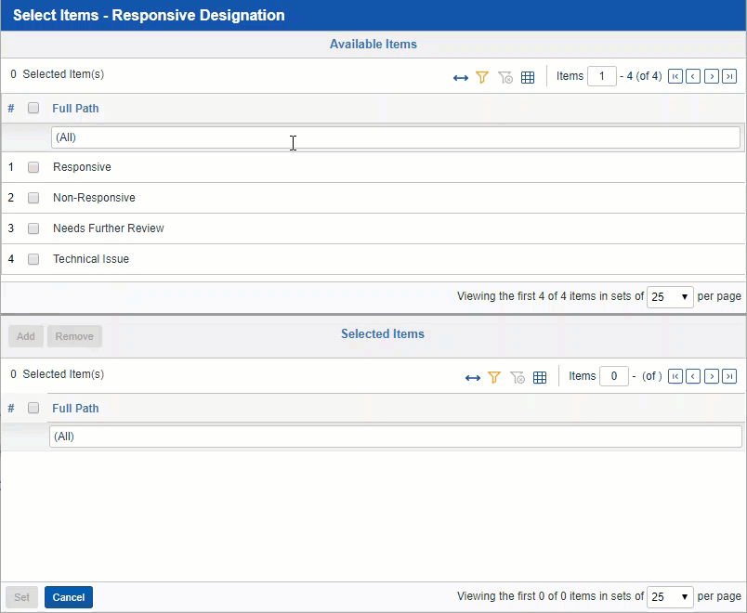Go to next page in Selected Items
Screen dimensions: 747x613
point(712,377)
